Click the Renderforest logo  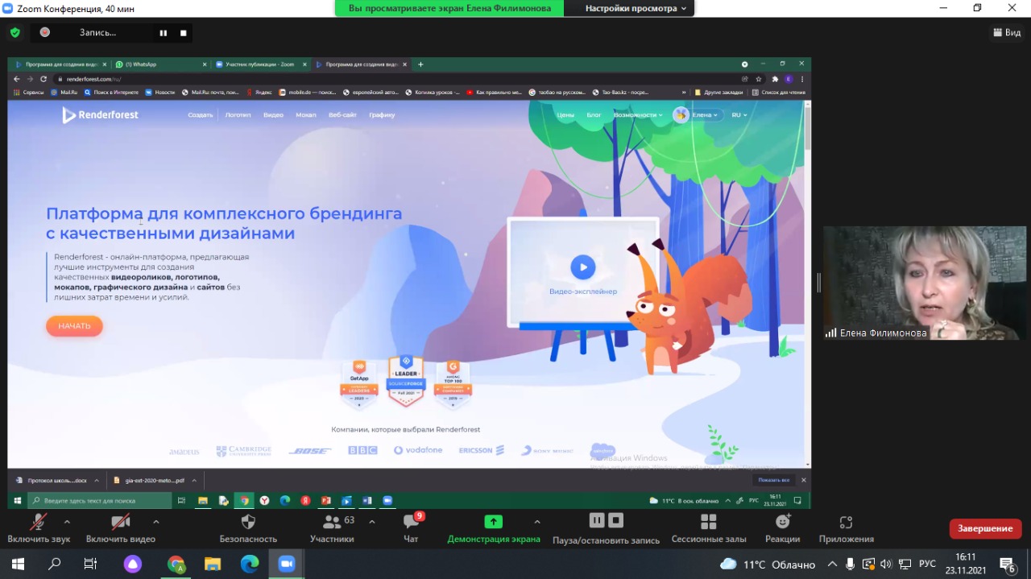101,115
